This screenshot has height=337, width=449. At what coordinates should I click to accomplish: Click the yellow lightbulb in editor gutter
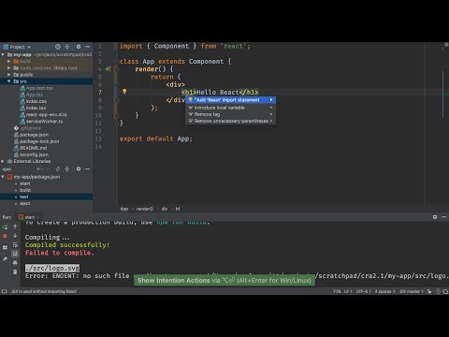click(x=124, y=92)
